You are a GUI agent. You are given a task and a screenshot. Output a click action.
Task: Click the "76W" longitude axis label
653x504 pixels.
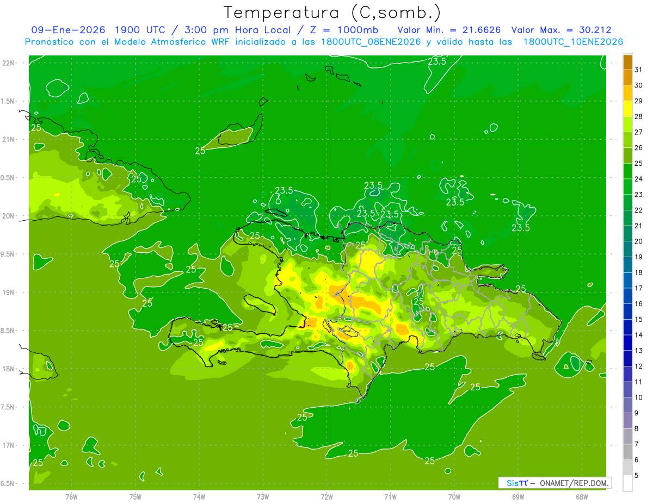(71, 497)
